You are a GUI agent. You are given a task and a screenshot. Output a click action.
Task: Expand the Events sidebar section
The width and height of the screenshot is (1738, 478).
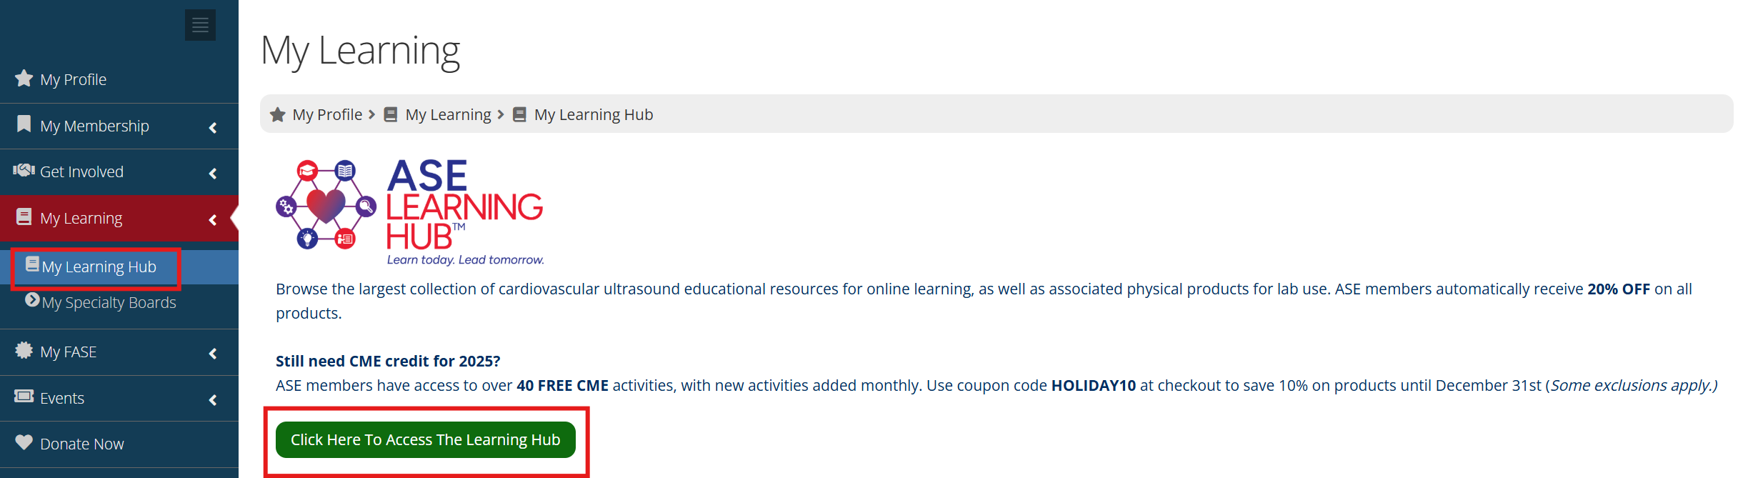(211, 399)
